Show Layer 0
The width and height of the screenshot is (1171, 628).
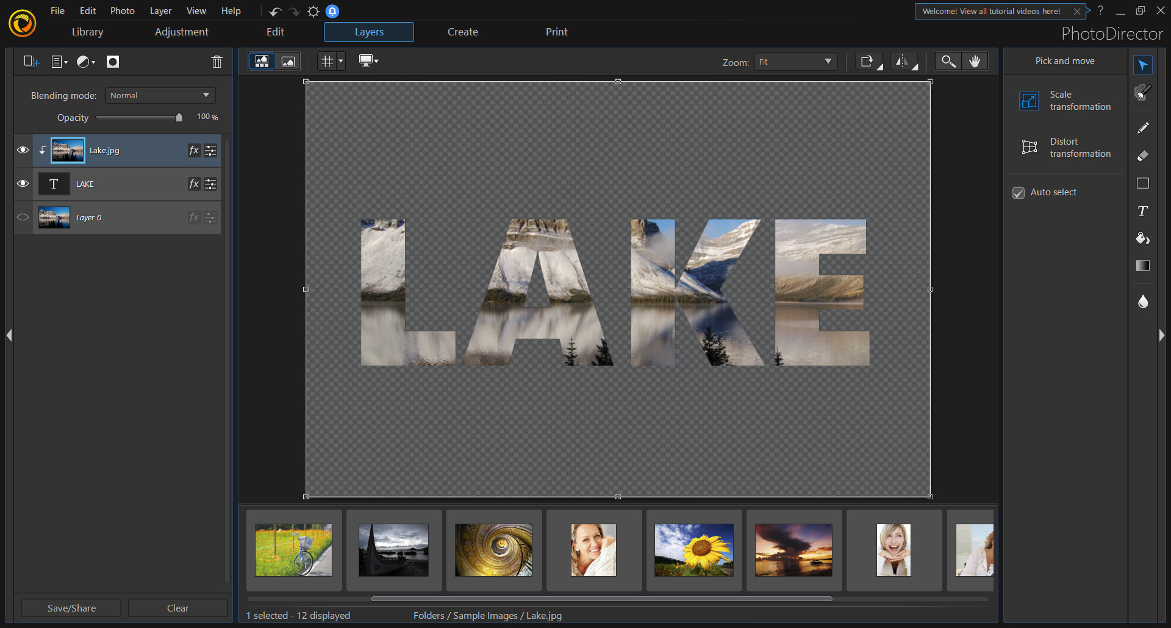pyautogui.click(x=23, y=217)
